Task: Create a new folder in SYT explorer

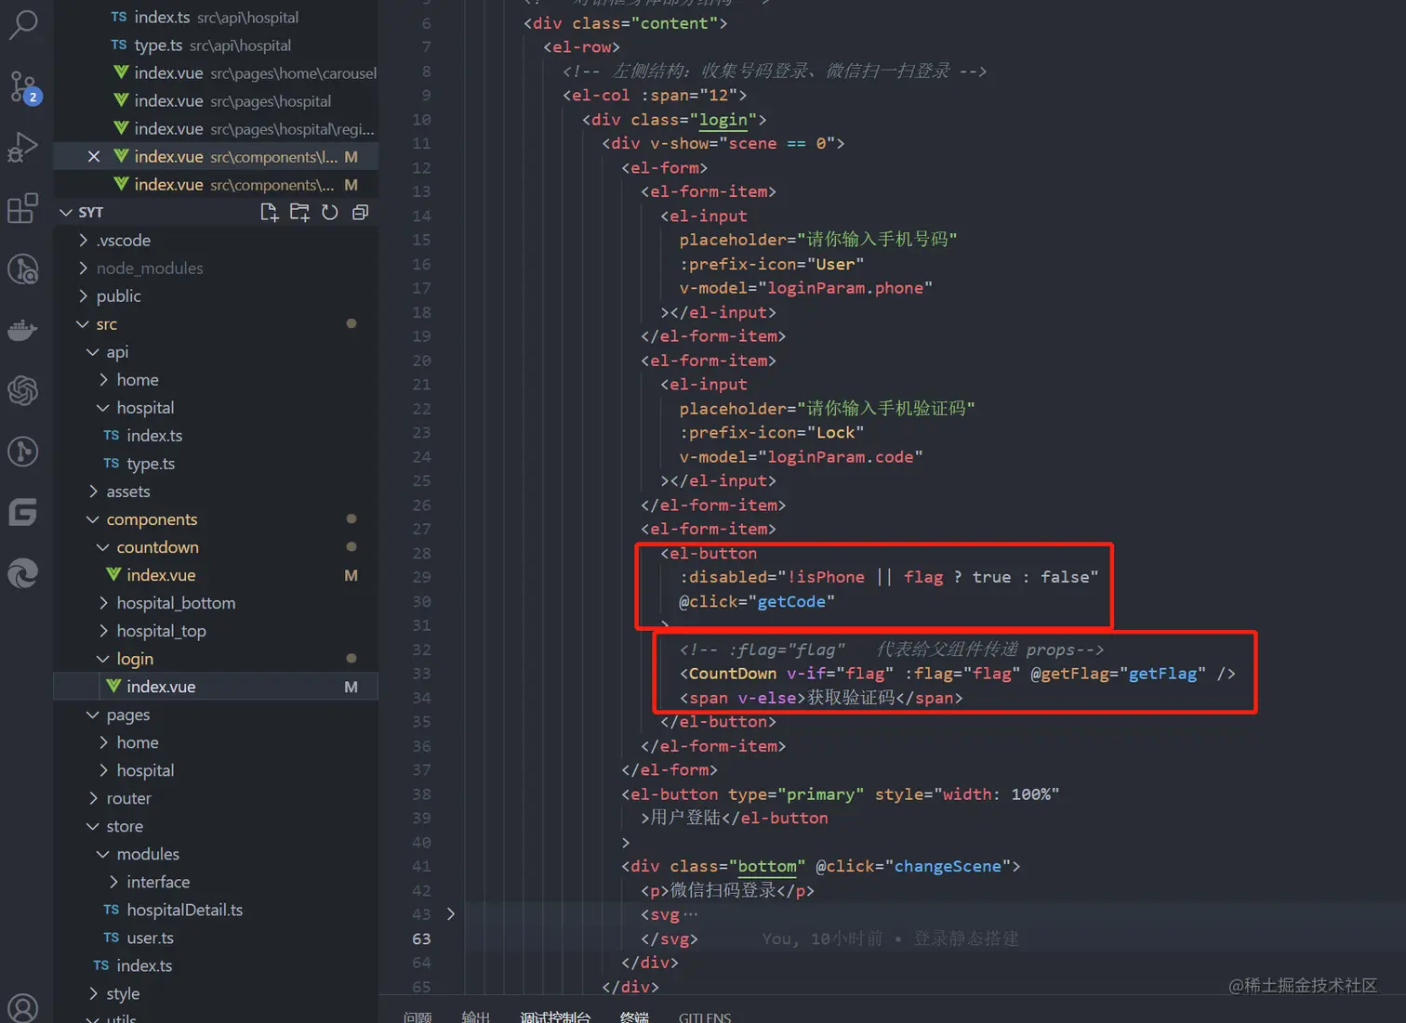Action: (x=299, y=212)
